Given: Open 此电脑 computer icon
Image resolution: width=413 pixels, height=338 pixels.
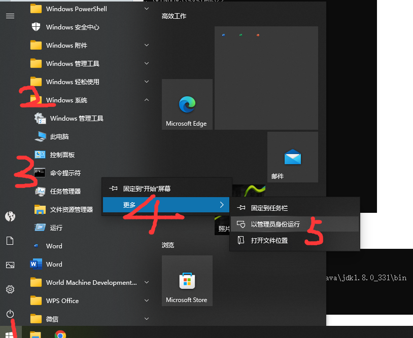Looking at the screenshot, I should pos(40,136).
